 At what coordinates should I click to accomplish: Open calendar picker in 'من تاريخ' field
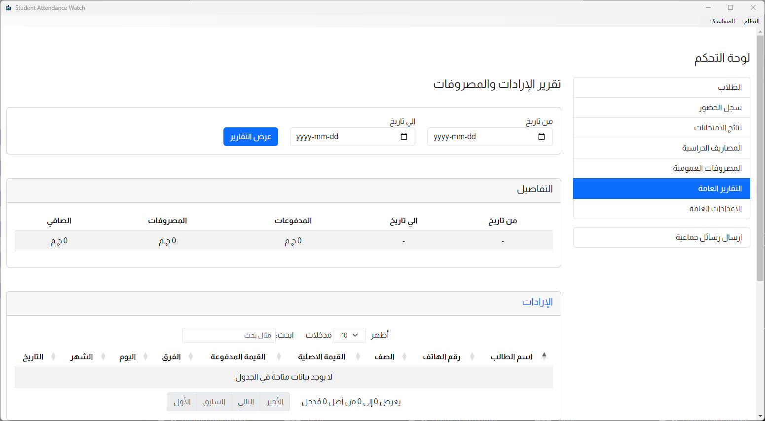[541, 137]
